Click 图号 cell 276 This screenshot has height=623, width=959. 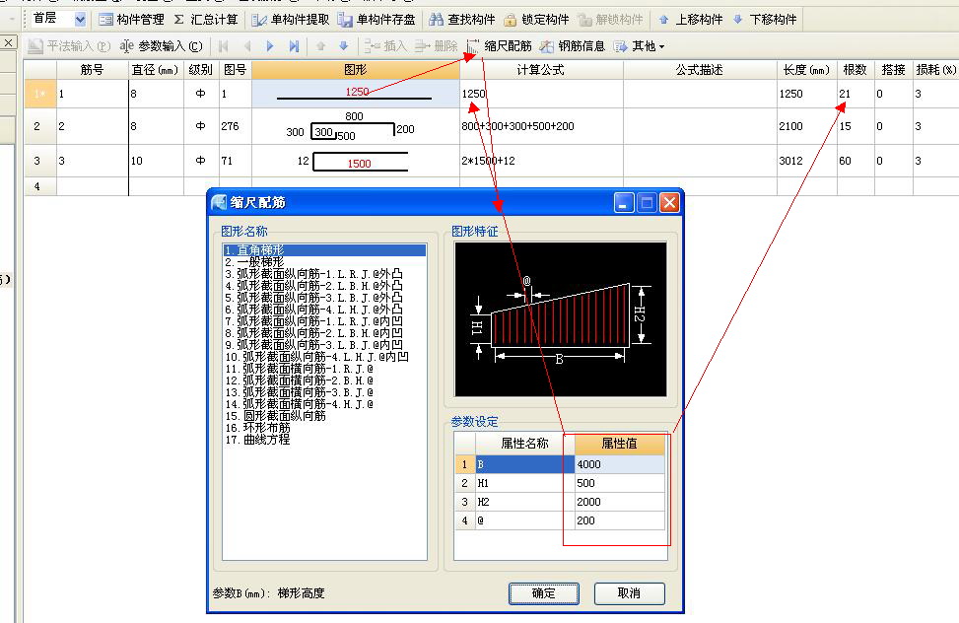click(x=235, y=126)
